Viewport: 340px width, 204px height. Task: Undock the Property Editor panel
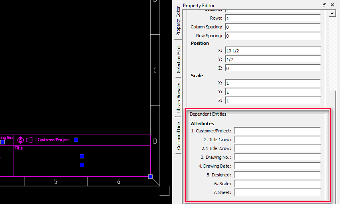pos(324,5)
